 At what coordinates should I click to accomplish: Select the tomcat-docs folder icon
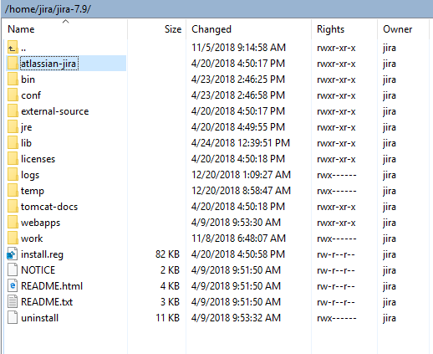tap(13, 207)
